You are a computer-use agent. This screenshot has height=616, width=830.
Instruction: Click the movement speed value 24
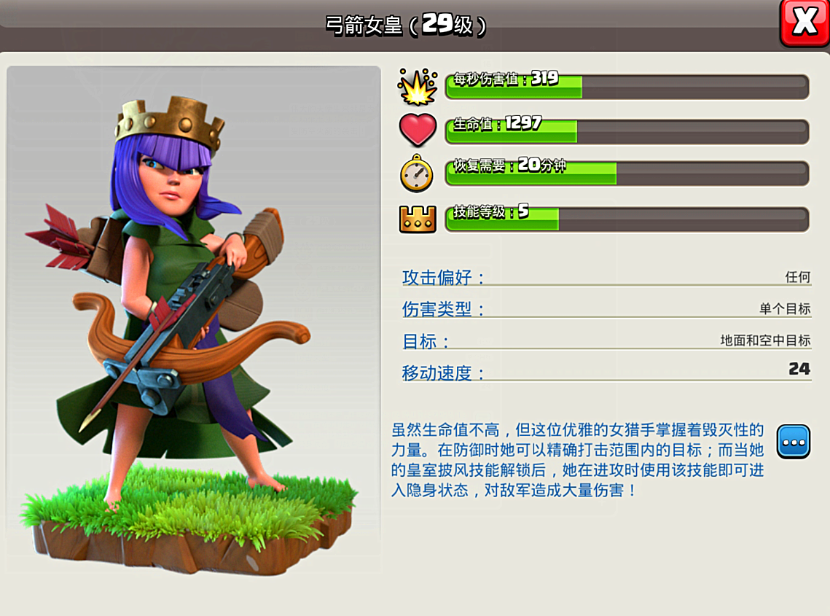[799, 369]
